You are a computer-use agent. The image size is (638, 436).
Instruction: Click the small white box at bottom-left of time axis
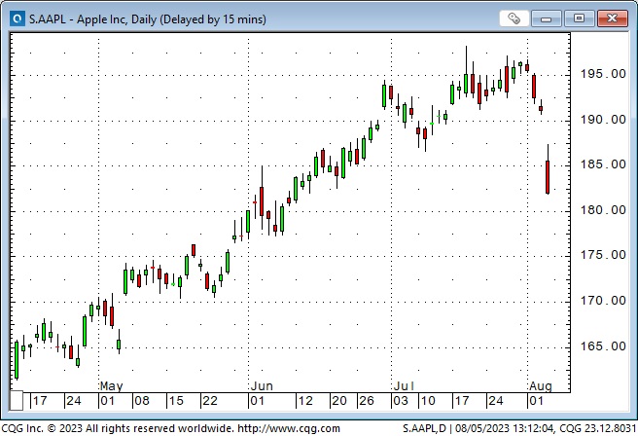17,401
